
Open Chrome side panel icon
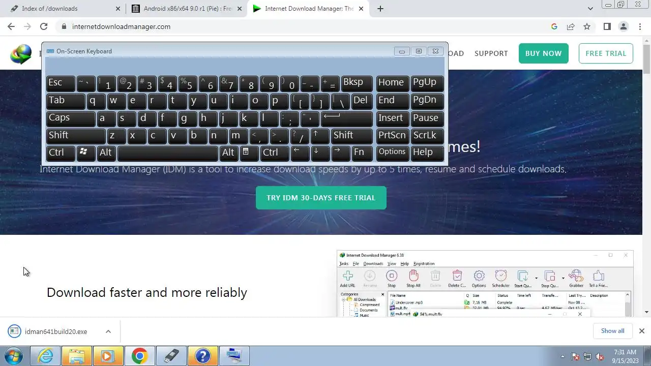607,26
